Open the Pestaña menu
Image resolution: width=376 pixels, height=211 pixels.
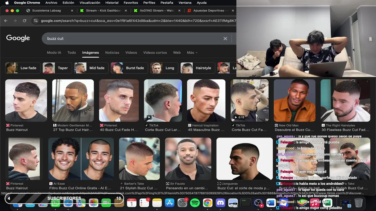(167, 3)
